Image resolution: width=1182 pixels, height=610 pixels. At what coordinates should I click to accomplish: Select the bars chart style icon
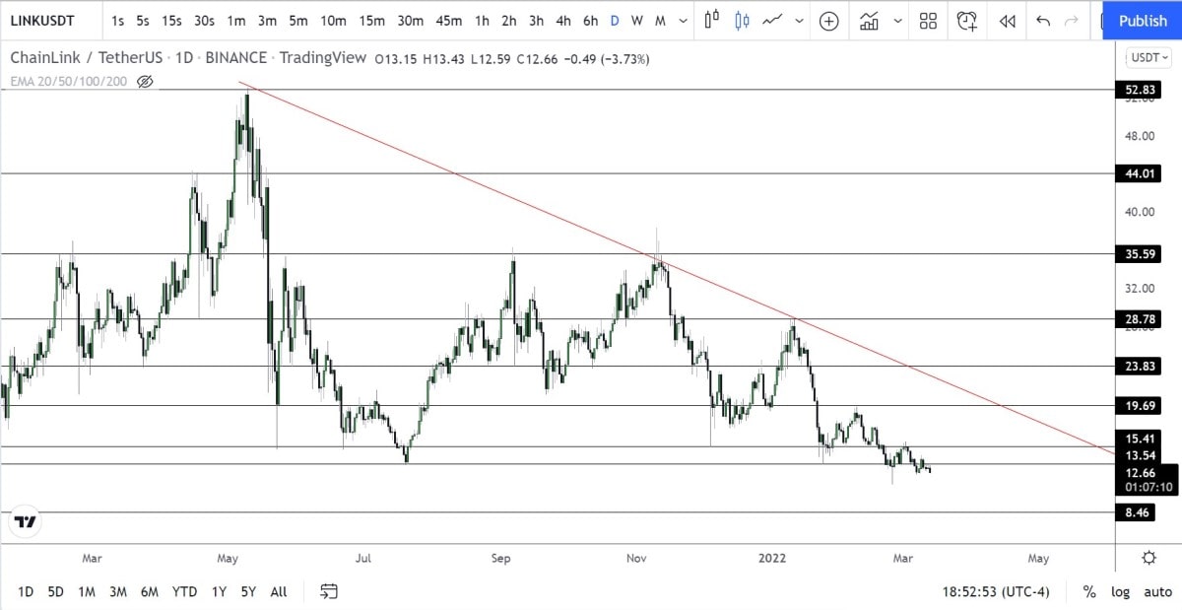pyautogui.click(x=712, y=21)
